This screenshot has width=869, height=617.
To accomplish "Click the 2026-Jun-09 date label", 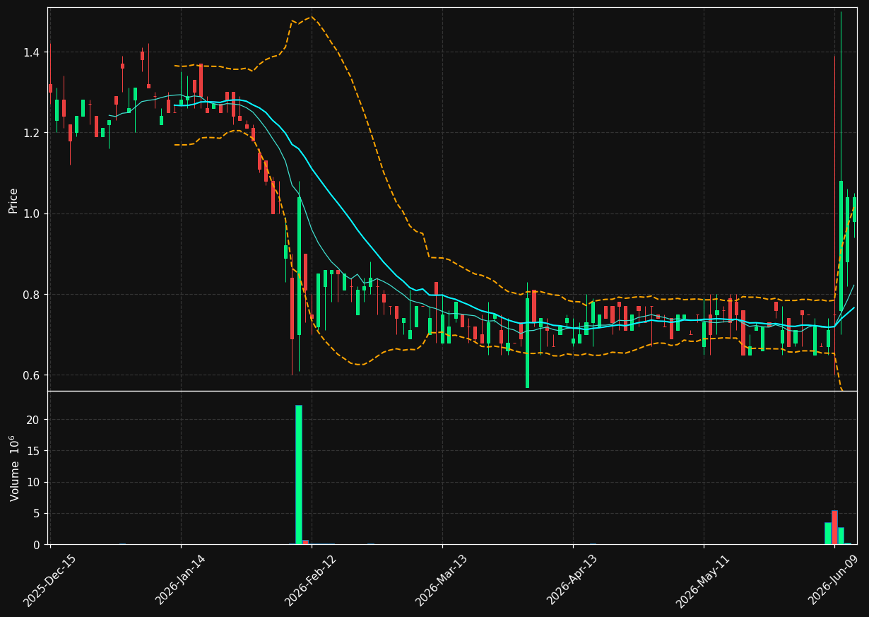I will [834, 580].
